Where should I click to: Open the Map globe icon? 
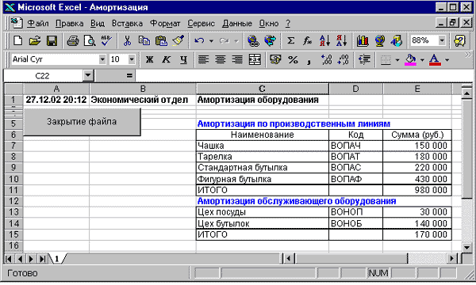379,40
